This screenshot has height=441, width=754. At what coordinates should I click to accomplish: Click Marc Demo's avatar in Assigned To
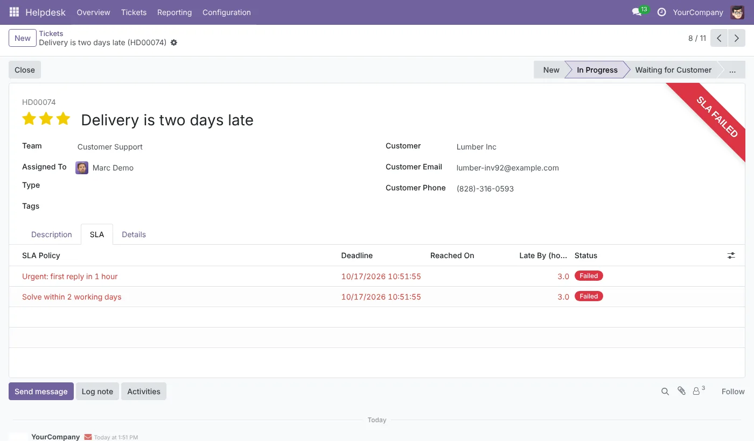pos(82,168)
